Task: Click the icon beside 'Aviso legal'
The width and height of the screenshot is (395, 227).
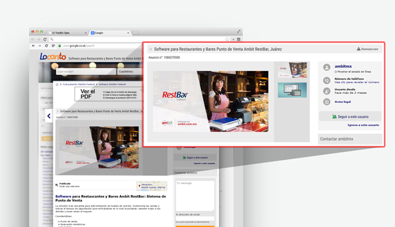Action: tap(327, 102)
